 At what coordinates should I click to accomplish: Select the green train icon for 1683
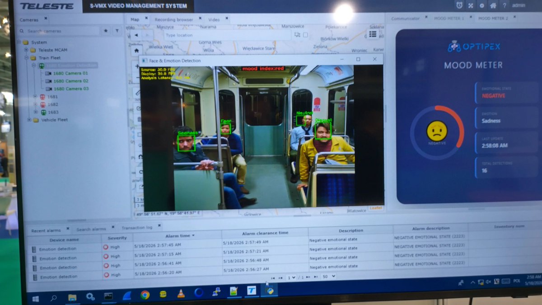pyautogui.click(x=43, y=112)
